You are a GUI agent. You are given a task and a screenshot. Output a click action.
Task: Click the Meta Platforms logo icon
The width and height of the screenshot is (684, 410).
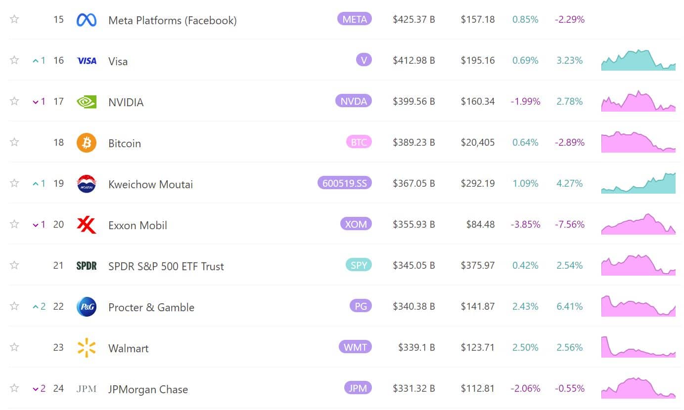coord(87,20)
